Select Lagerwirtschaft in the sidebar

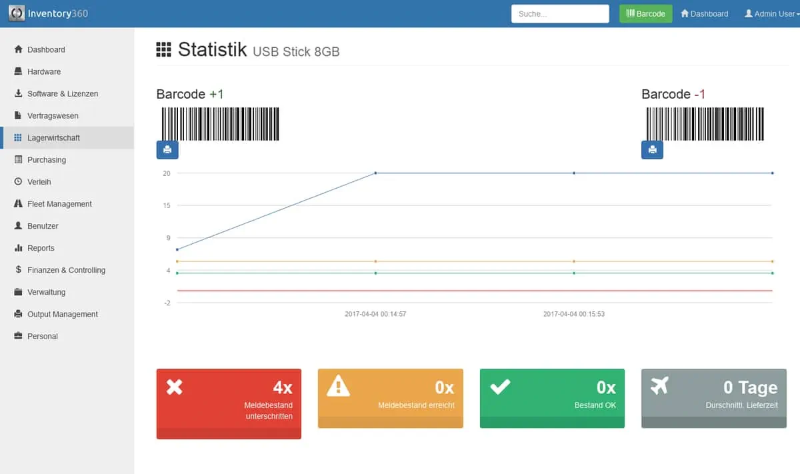pos(53,138)
